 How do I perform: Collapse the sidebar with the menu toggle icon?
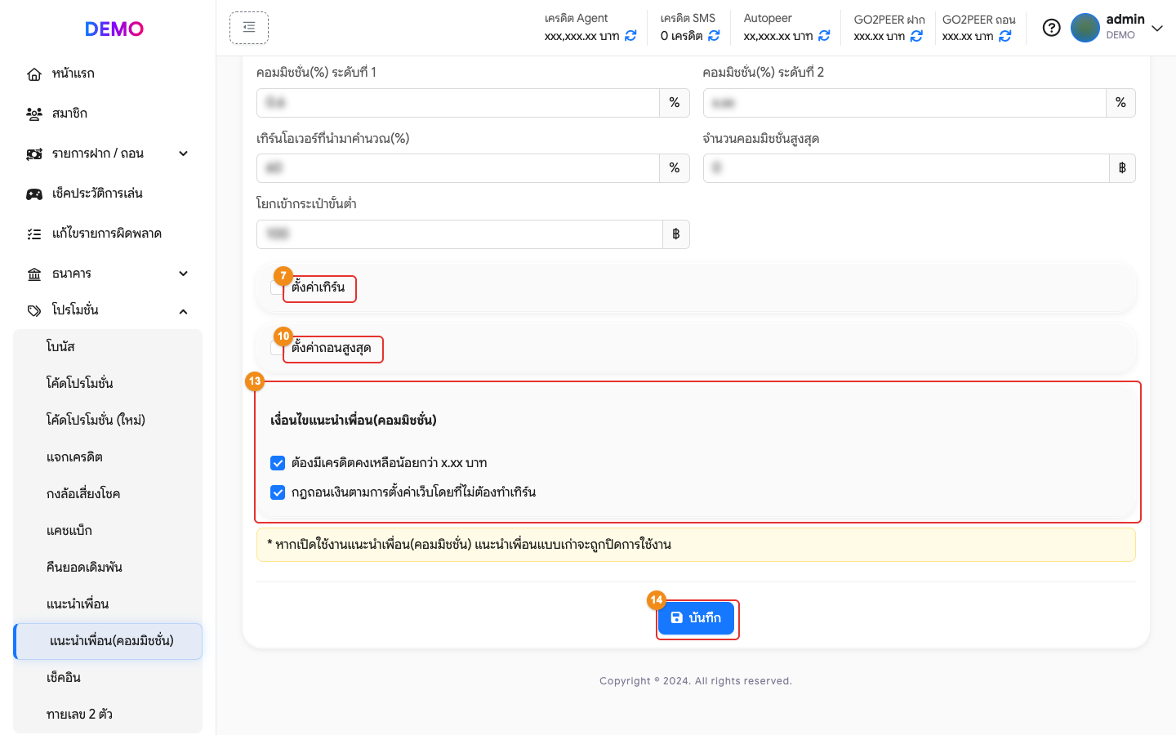(x=249, y=28)
